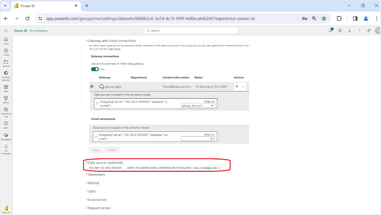Toggle the On-premises gateway switch
381x215 pixels.
95,69
